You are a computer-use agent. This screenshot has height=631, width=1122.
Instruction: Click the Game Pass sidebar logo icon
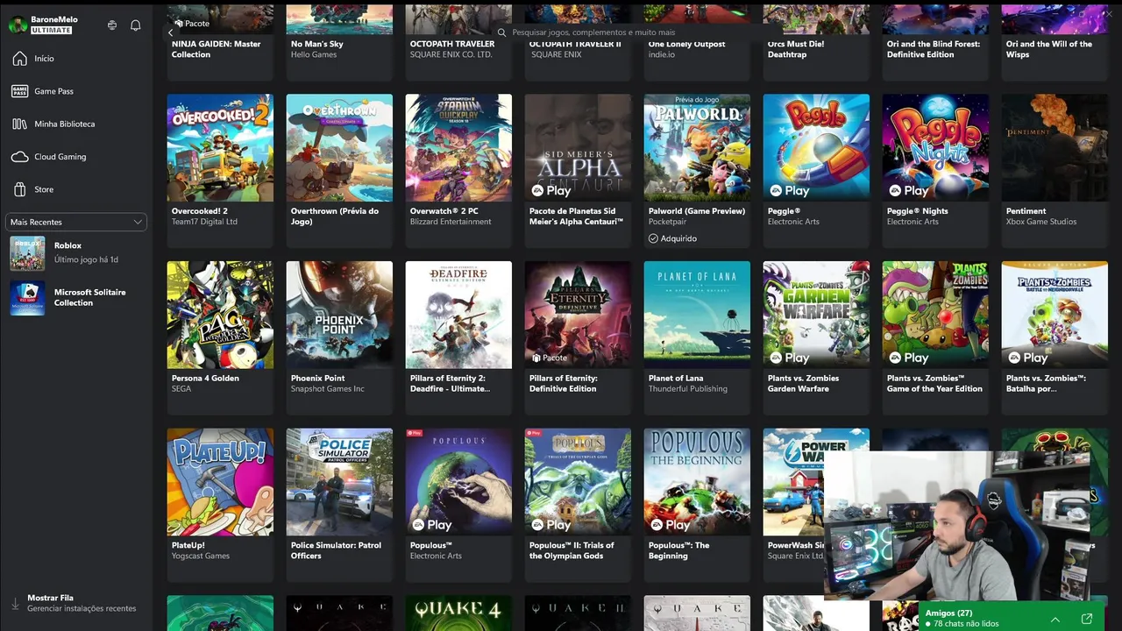[19, 91]
